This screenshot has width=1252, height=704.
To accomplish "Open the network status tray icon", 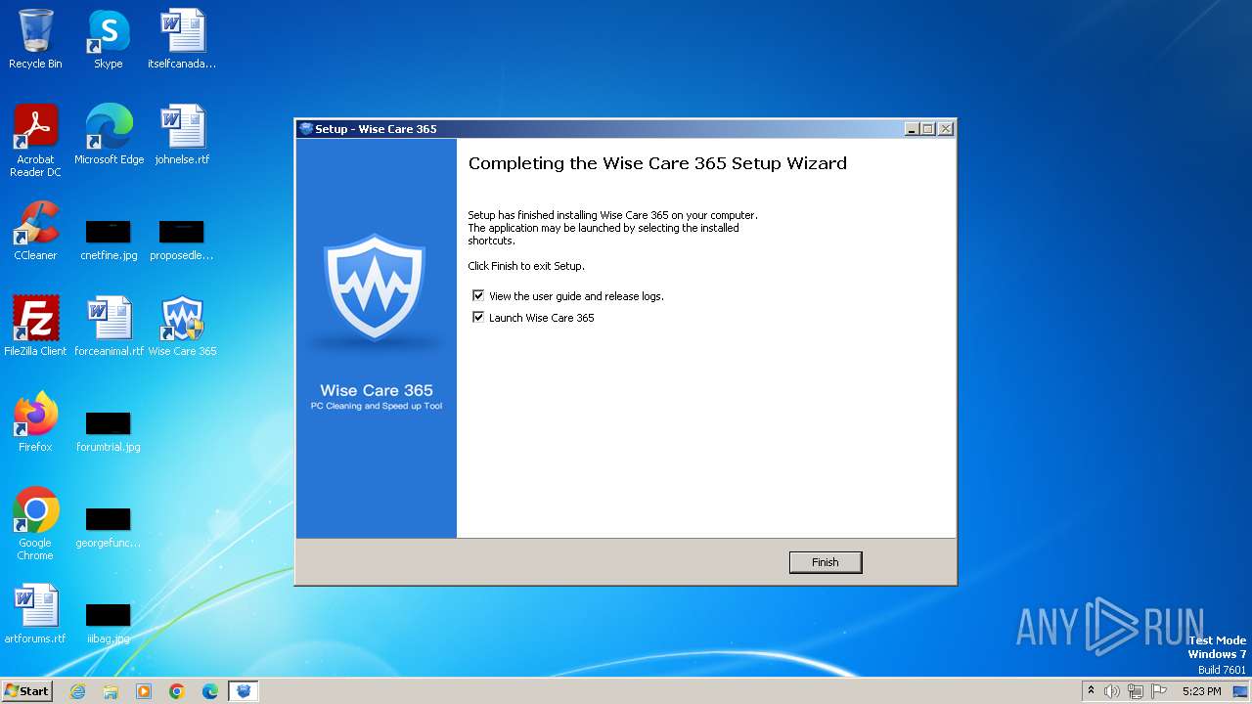I will coord(1136,691).
